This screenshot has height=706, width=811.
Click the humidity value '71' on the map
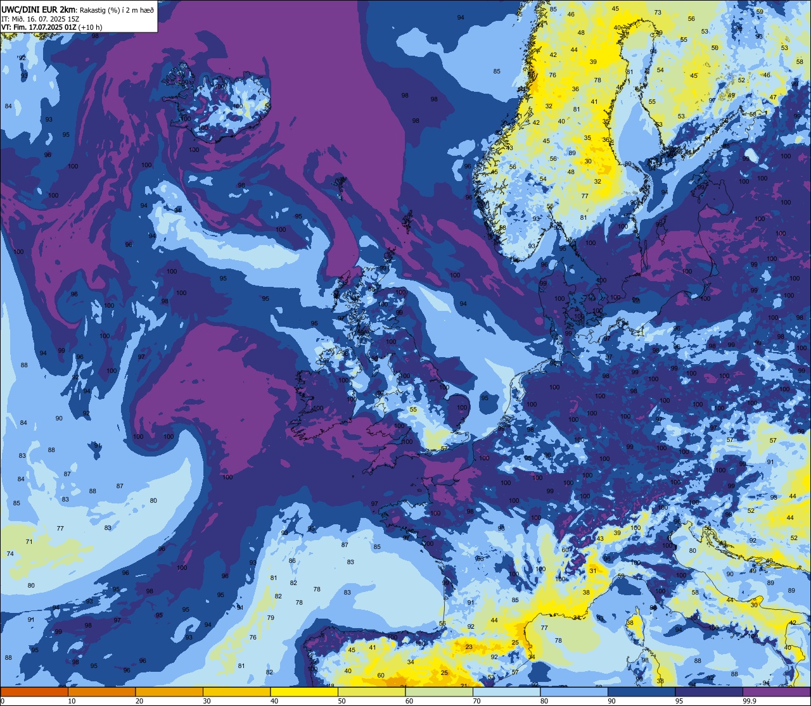[29, 542]
